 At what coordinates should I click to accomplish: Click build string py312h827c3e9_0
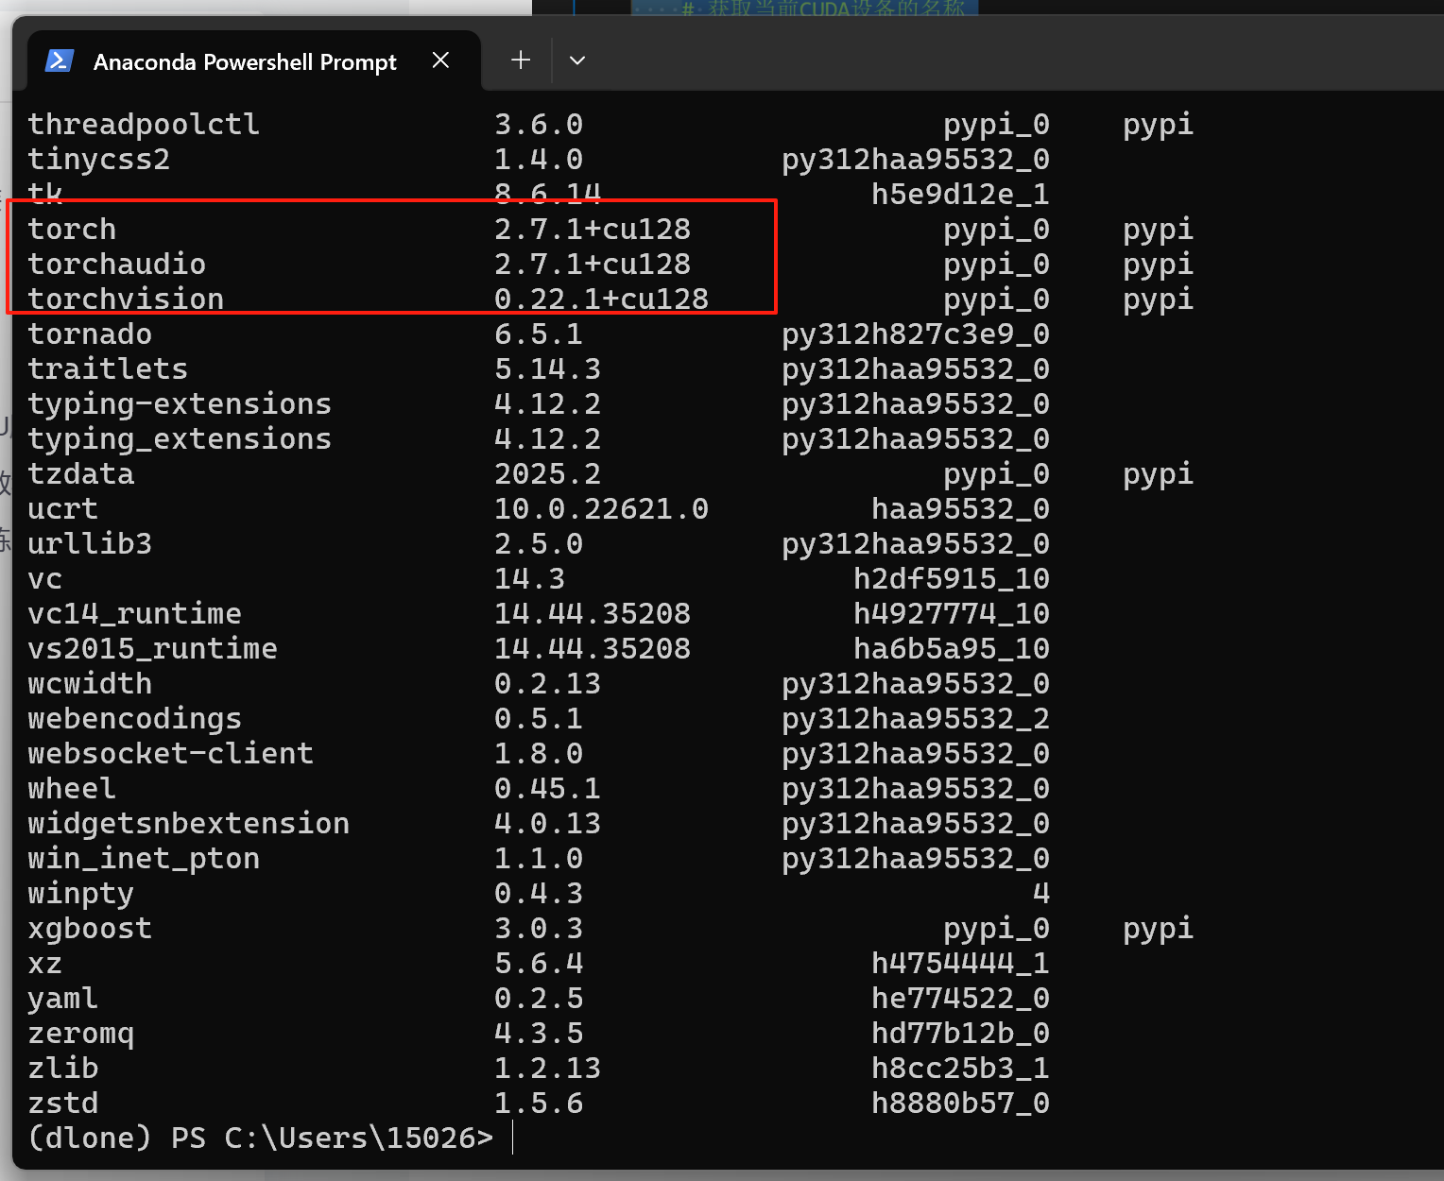tap(916, 334)
